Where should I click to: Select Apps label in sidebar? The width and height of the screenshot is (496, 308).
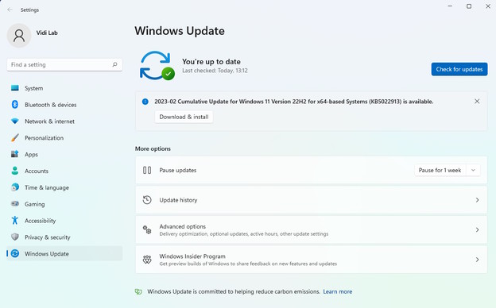(31, 155)
